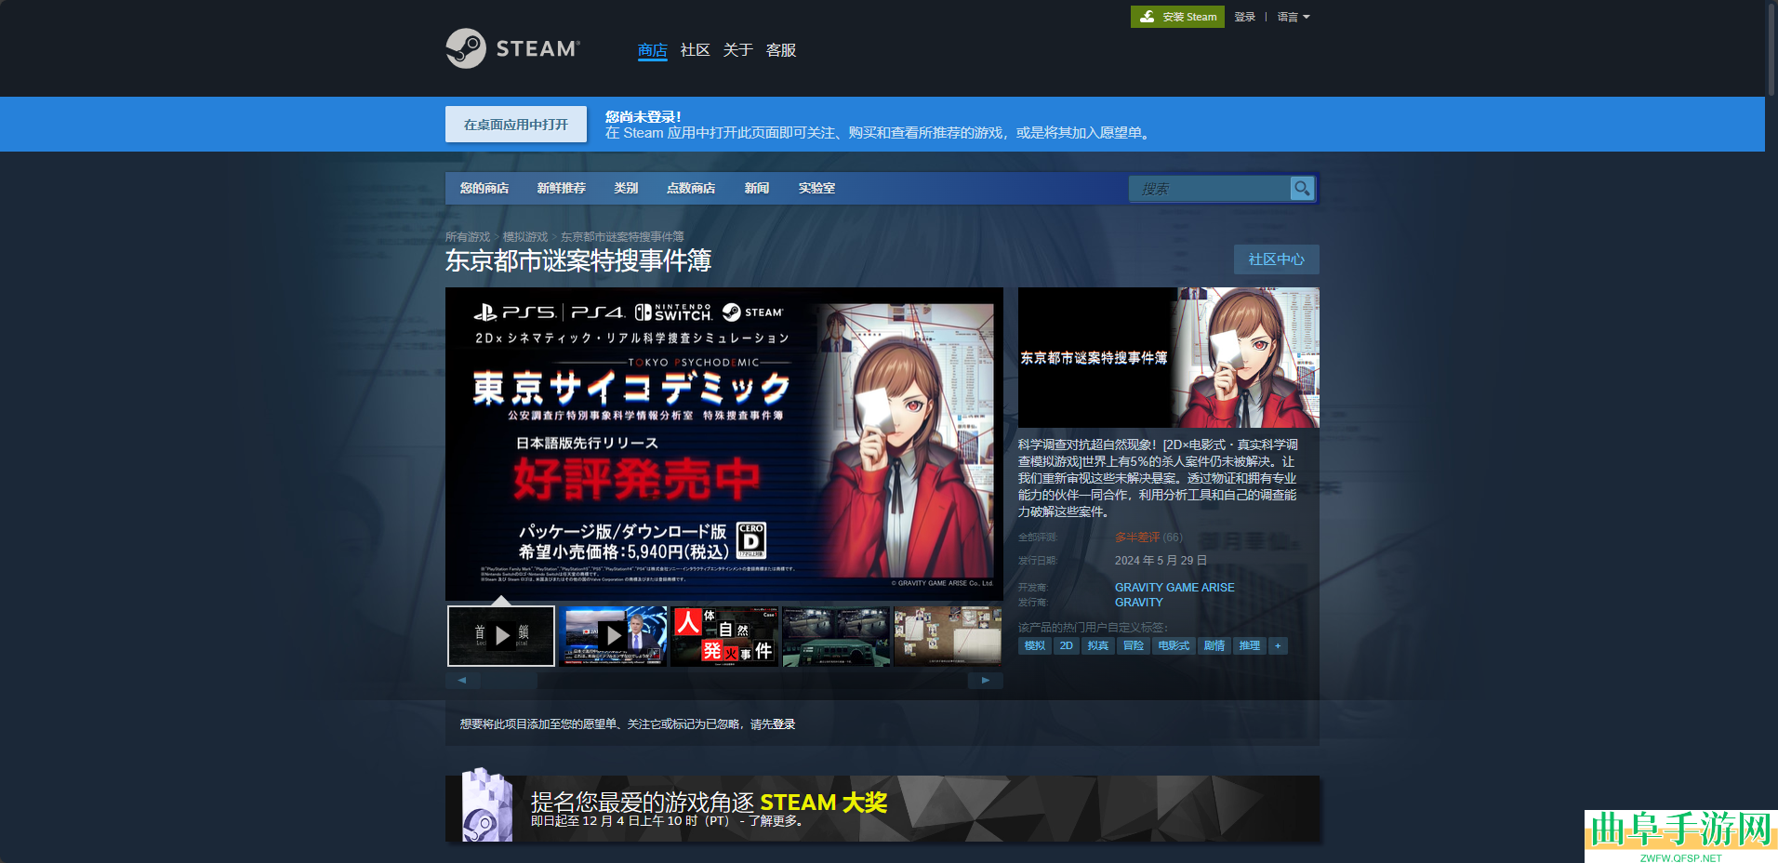This screenshot has width=1778, height=863.
Task: Click the 模拟 tag
Action: 1035,645
